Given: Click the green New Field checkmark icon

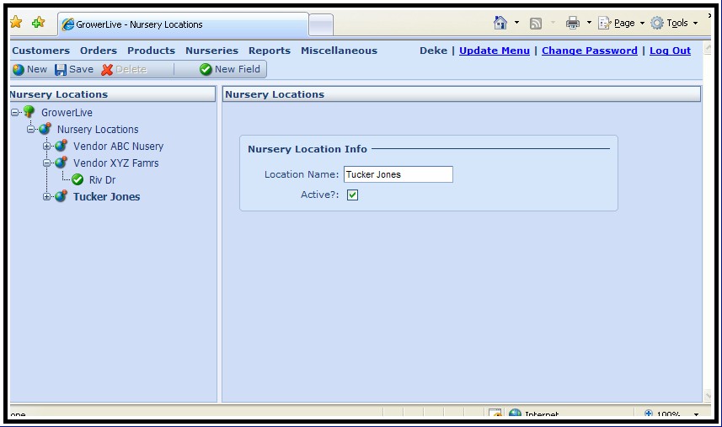Looking at the screenshot, I should 206,70.
